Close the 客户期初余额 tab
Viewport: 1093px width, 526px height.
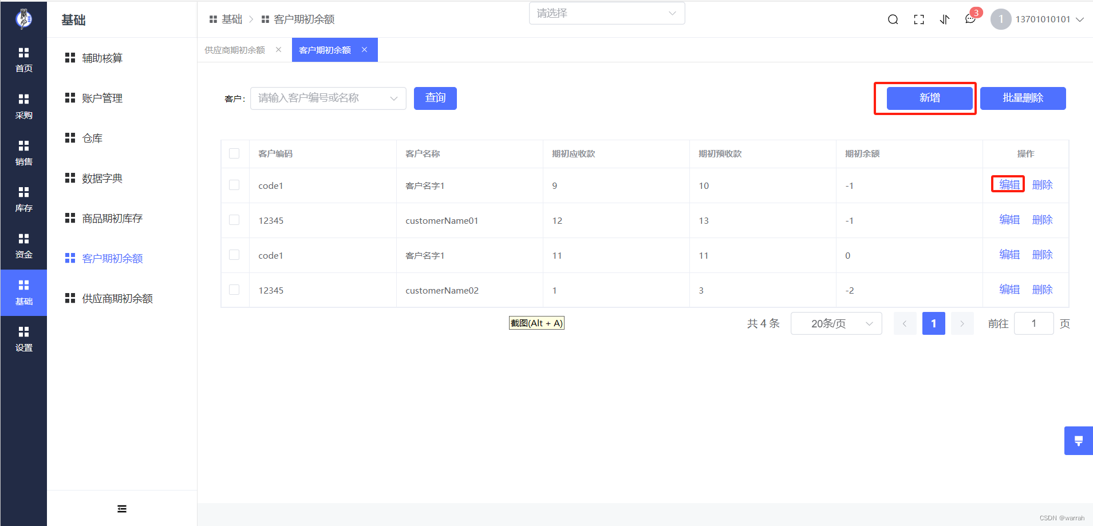point(364,50)
